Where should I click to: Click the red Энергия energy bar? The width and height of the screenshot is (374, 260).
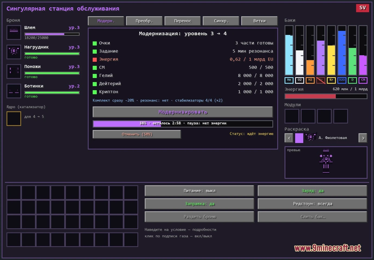pyautogui.click(x=326, y=96)
